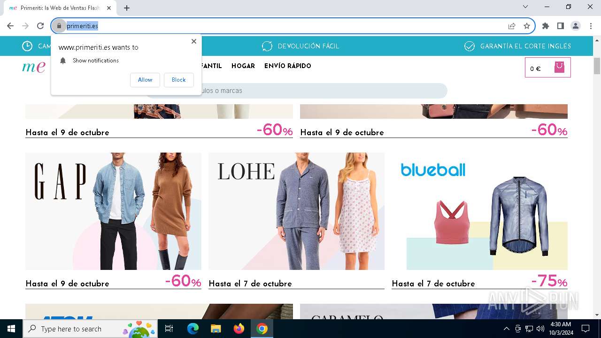601x338 pixels.
Task: Launch Microsoft Edge from taskbar
Action: (193, 329)
